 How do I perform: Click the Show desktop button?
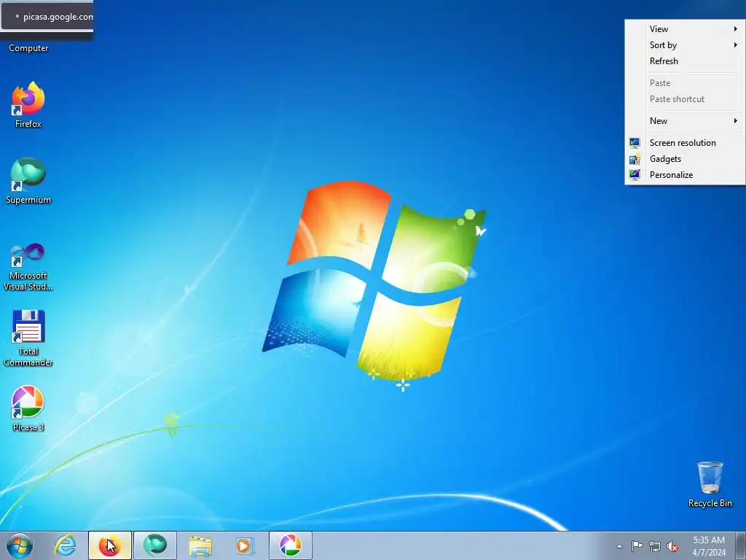point(741,545)
